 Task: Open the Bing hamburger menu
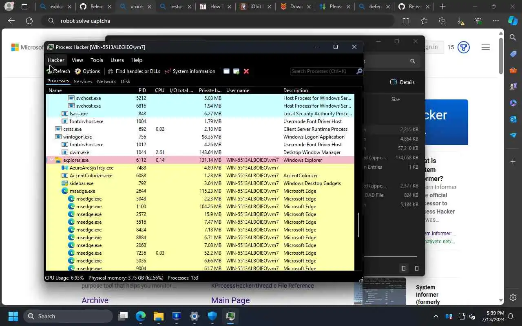pos(485,47)
